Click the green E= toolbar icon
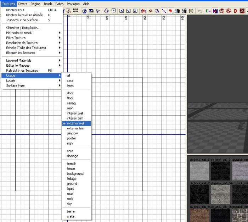 tap(208, 11)
